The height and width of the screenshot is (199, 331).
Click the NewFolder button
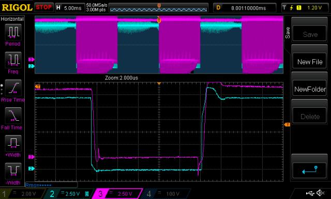point(310,89)
